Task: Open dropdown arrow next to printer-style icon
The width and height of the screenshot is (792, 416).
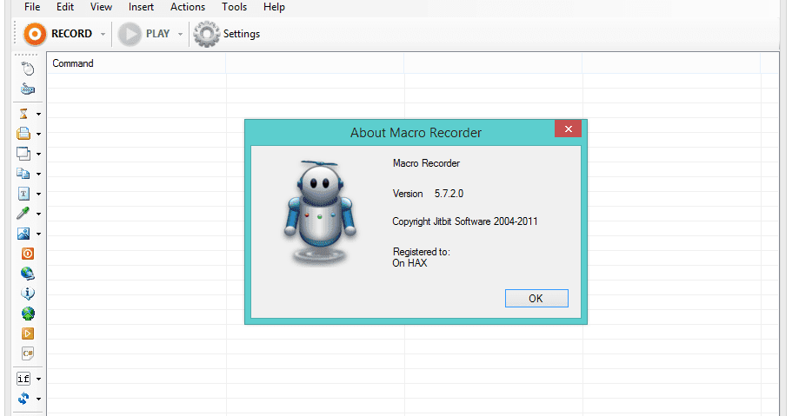Action: pyautogui.click(x=38, y=135)
